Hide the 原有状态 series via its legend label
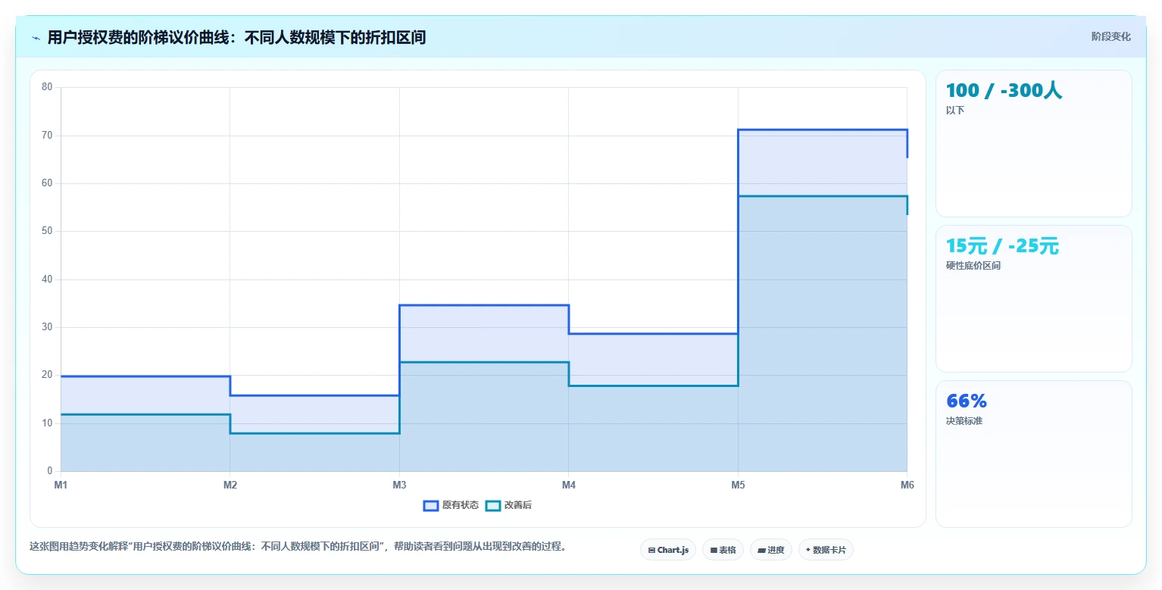The image size is (1162, 590). pyautogui.click(x=461, y=506)
